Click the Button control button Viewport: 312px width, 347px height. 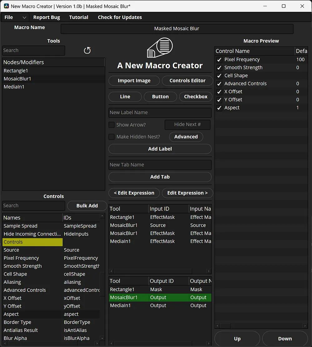pos(160,97)
